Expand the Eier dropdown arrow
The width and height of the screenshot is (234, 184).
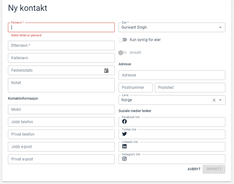tap(220, 27)
